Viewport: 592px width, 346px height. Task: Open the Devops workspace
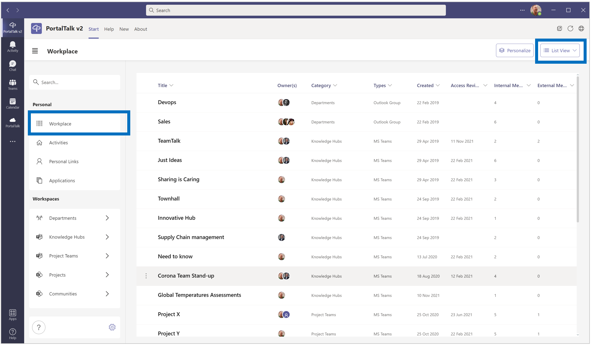[x=167, y=102]
